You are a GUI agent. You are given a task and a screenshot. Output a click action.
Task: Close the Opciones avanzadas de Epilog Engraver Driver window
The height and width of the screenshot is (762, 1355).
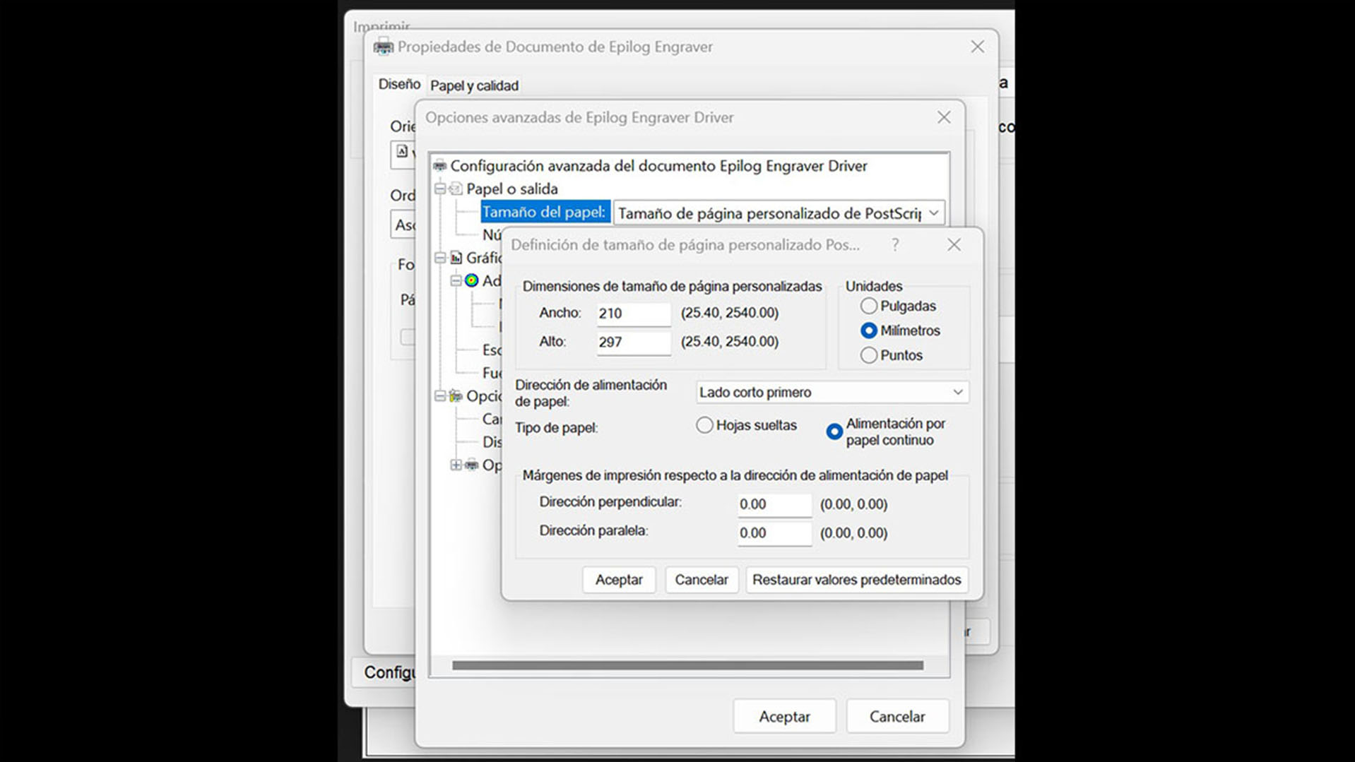(x=944, y=117)
